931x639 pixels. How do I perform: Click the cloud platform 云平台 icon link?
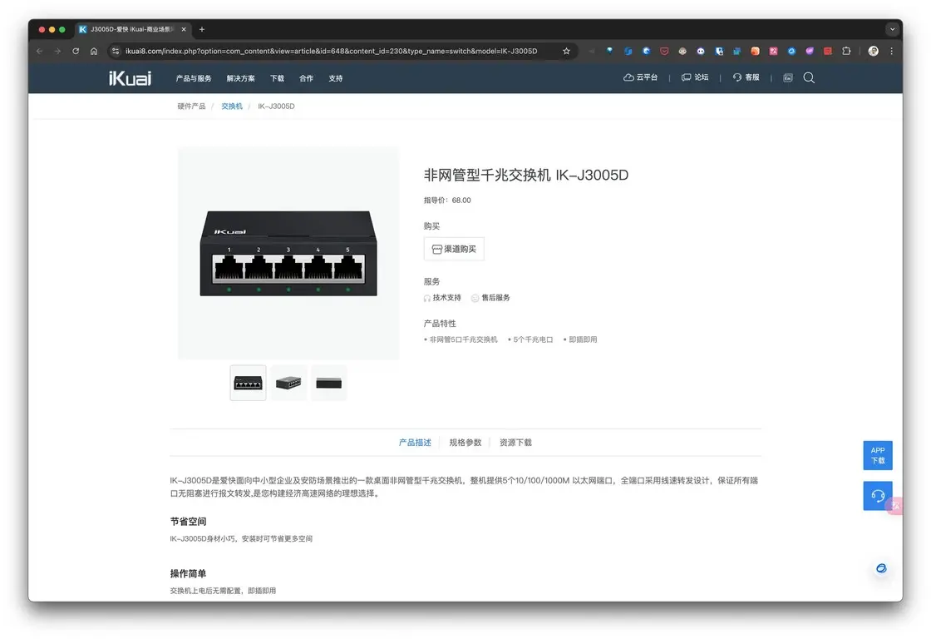pyautogui.click(x=640, y=77)
